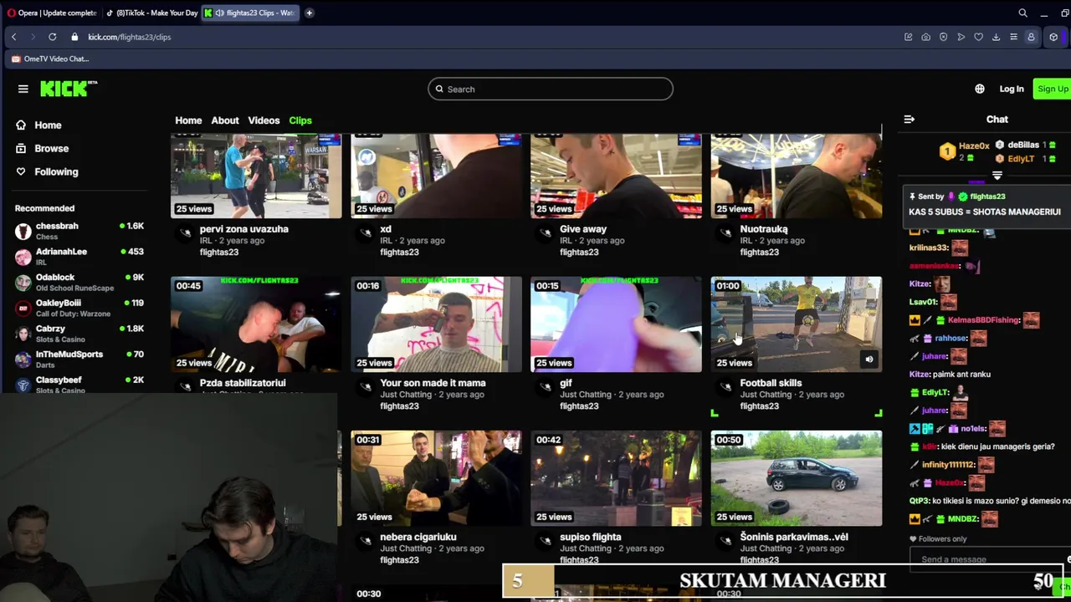Click the address bar URL kick.com/flightas23/clips

pyautogui.click(x=129, y=37)
